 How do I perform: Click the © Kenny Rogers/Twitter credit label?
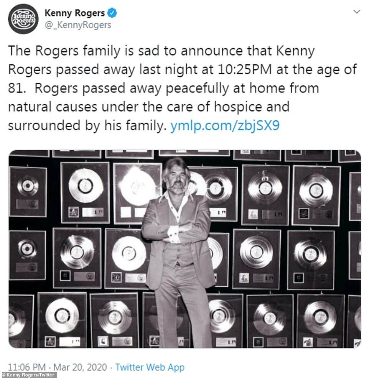(28, 375)
